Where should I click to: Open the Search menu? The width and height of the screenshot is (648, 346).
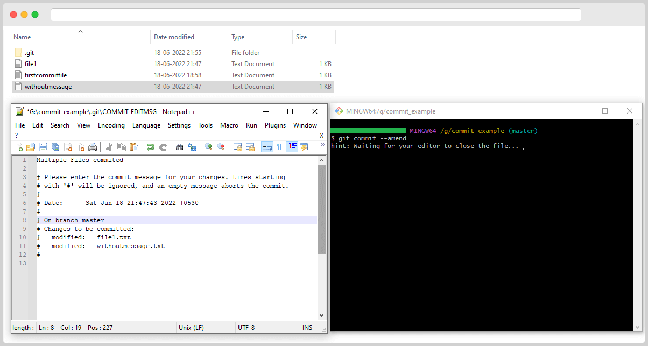pos(60,125)
